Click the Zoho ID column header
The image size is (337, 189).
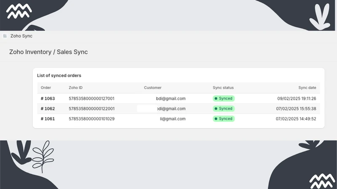pos(76,88)
